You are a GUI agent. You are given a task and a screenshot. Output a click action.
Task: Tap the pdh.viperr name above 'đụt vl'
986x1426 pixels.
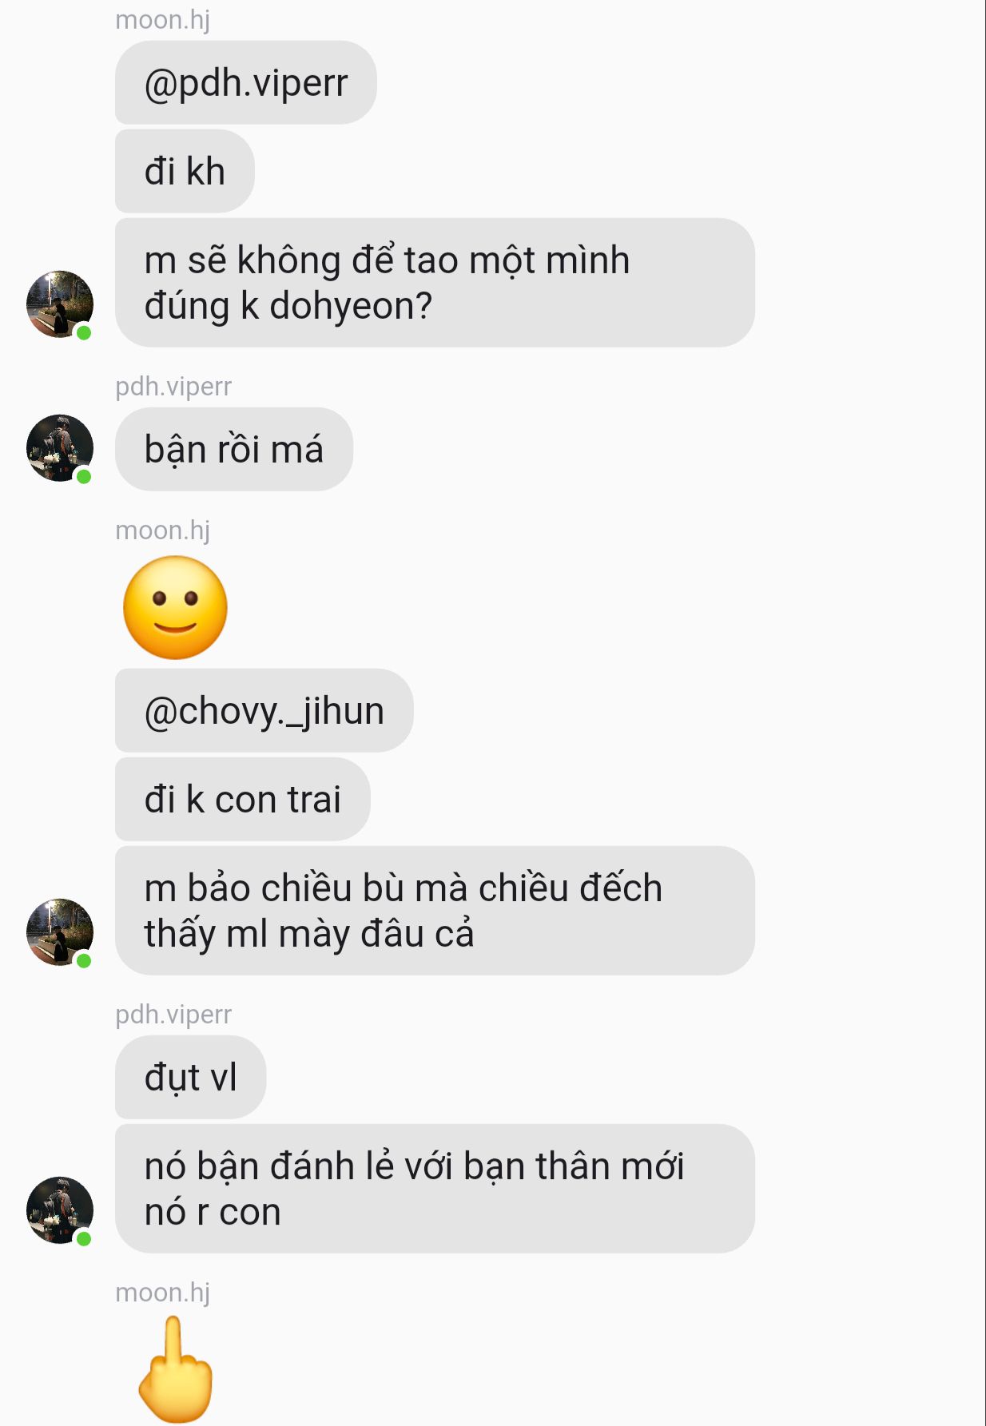173,1015
